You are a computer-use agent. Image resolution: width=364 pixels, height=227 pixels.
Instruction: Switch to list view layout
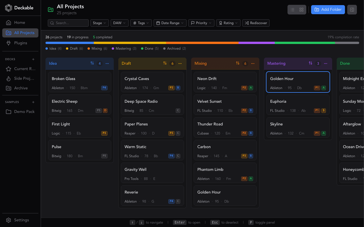[292, 10]
